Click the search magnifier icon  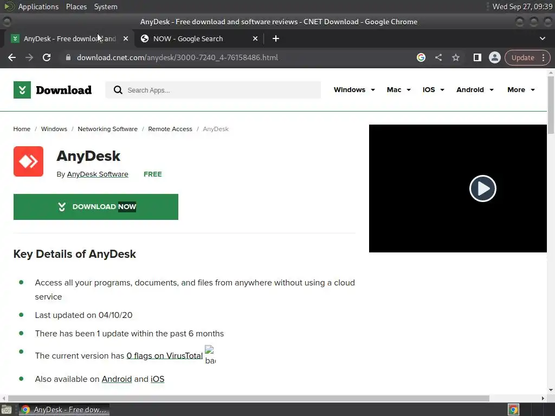coord(118,90)
